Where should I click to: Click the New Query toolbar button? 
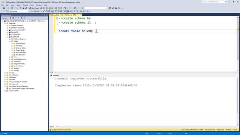pyautogui.click(x=34, y=8)
